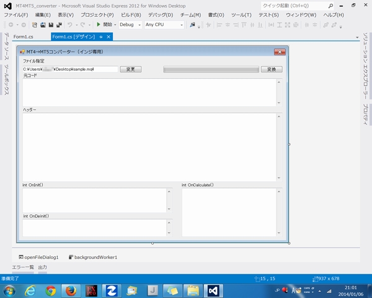This screenshot has width=372, height=298.
Task: Open the ヘルプ(H) menu
Action: point(334,15)
